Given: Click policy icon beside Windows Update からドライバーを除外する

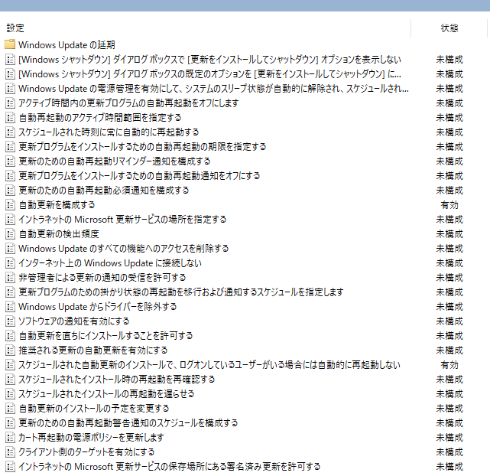Looking at the screenshot, I should tap(10, 306).
